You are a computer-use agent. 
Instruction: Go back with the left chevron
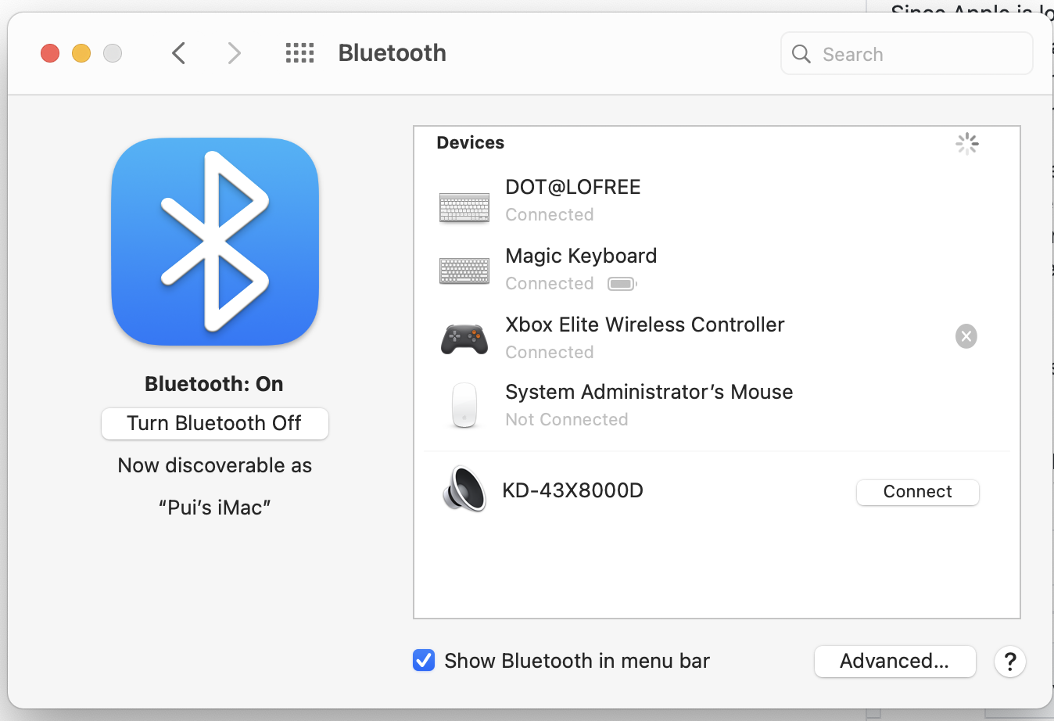(178, 53)
